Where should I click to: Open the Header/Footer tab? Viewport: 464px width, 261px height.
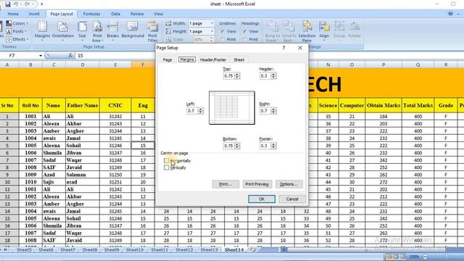(x=213, y=59)
